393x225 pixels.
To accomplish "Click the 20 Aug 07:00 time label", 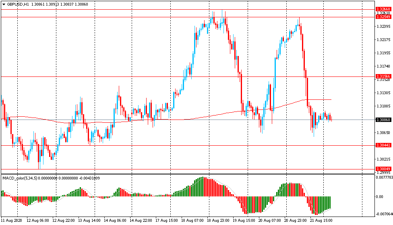I will 270,221.
